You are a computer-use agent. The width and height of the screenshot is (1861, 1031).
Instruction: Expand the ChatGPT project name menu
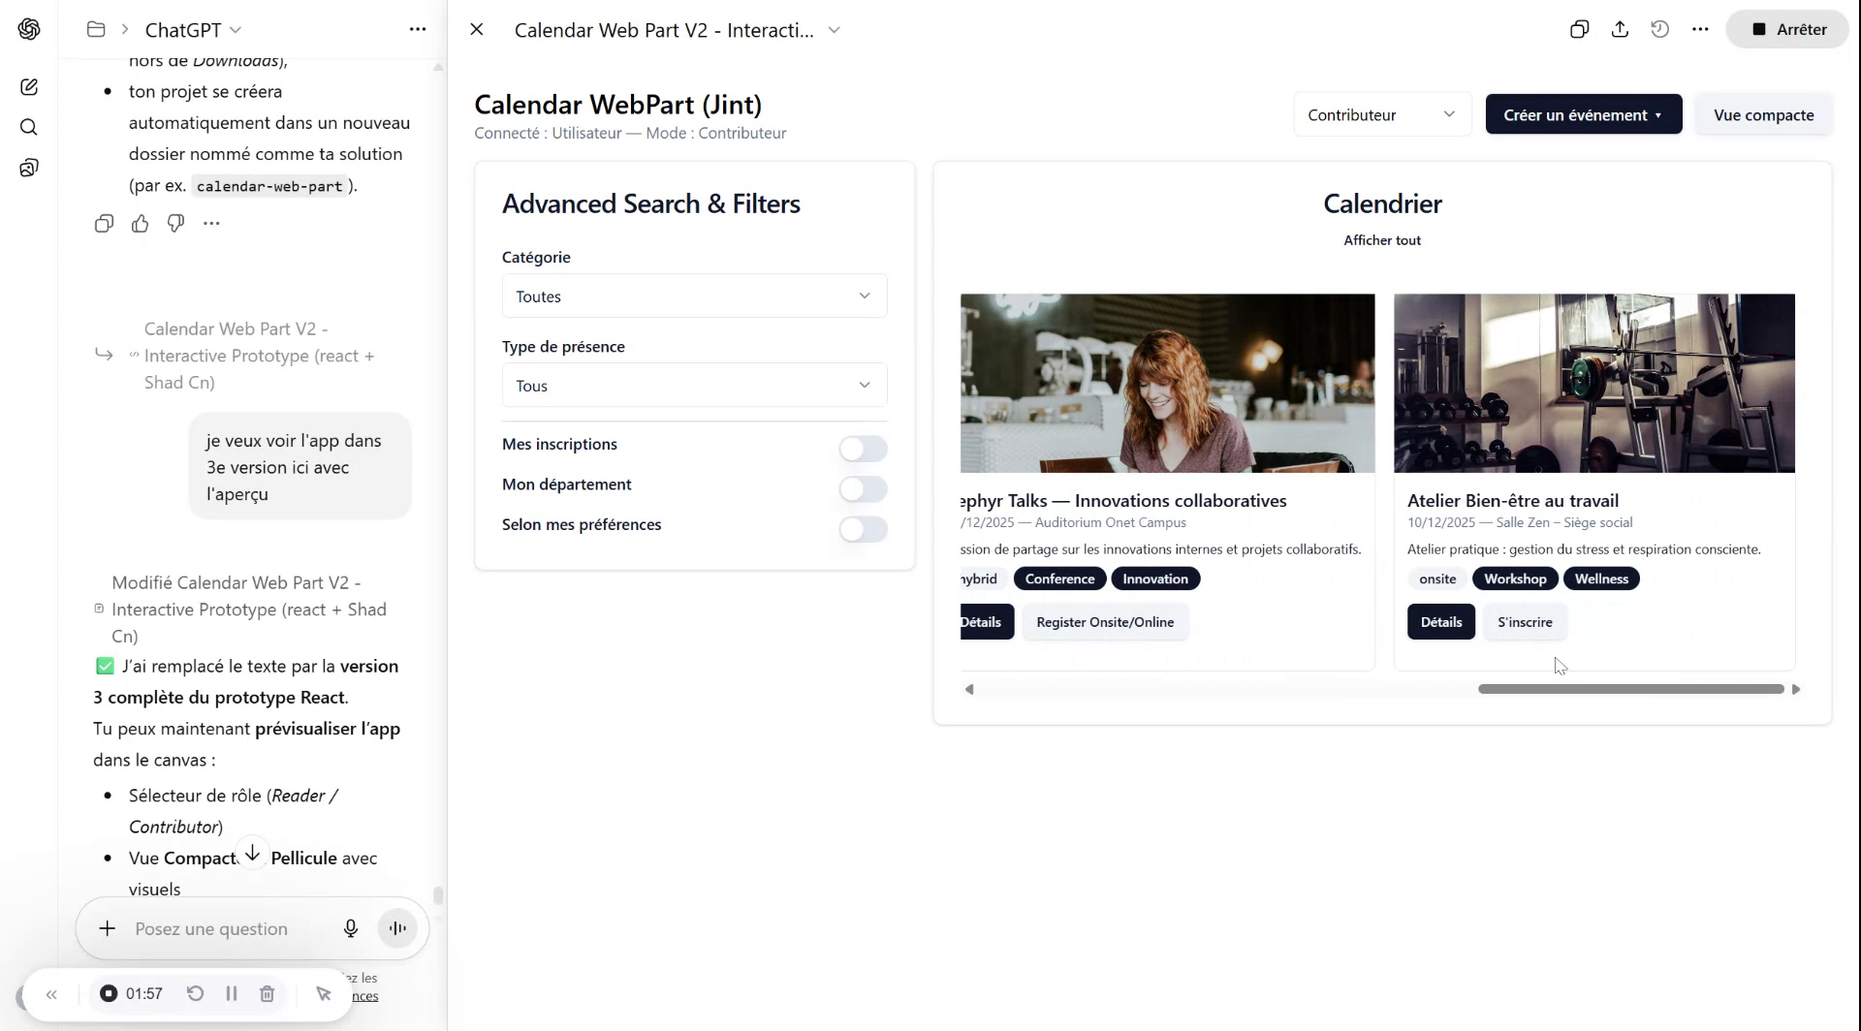(236, 30)
